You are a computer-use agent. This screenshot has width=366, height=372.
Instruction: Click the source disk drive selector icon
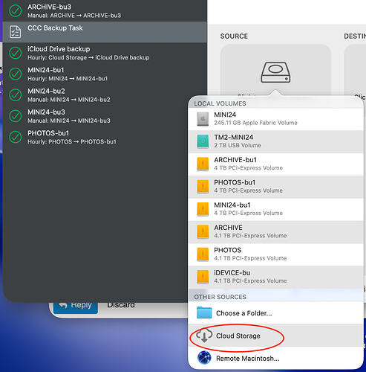(x=275, y=72)
